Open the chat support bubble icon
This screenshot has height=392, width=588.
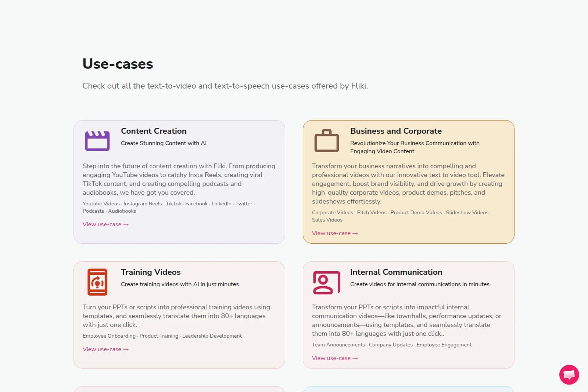[x=569, y=374]
